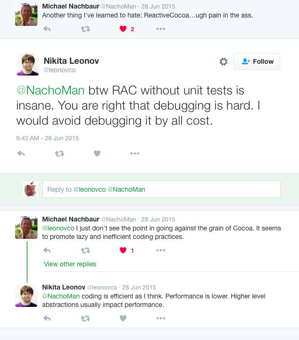
Task: Like Nikita's reply about performance
Action: (123, 318)
